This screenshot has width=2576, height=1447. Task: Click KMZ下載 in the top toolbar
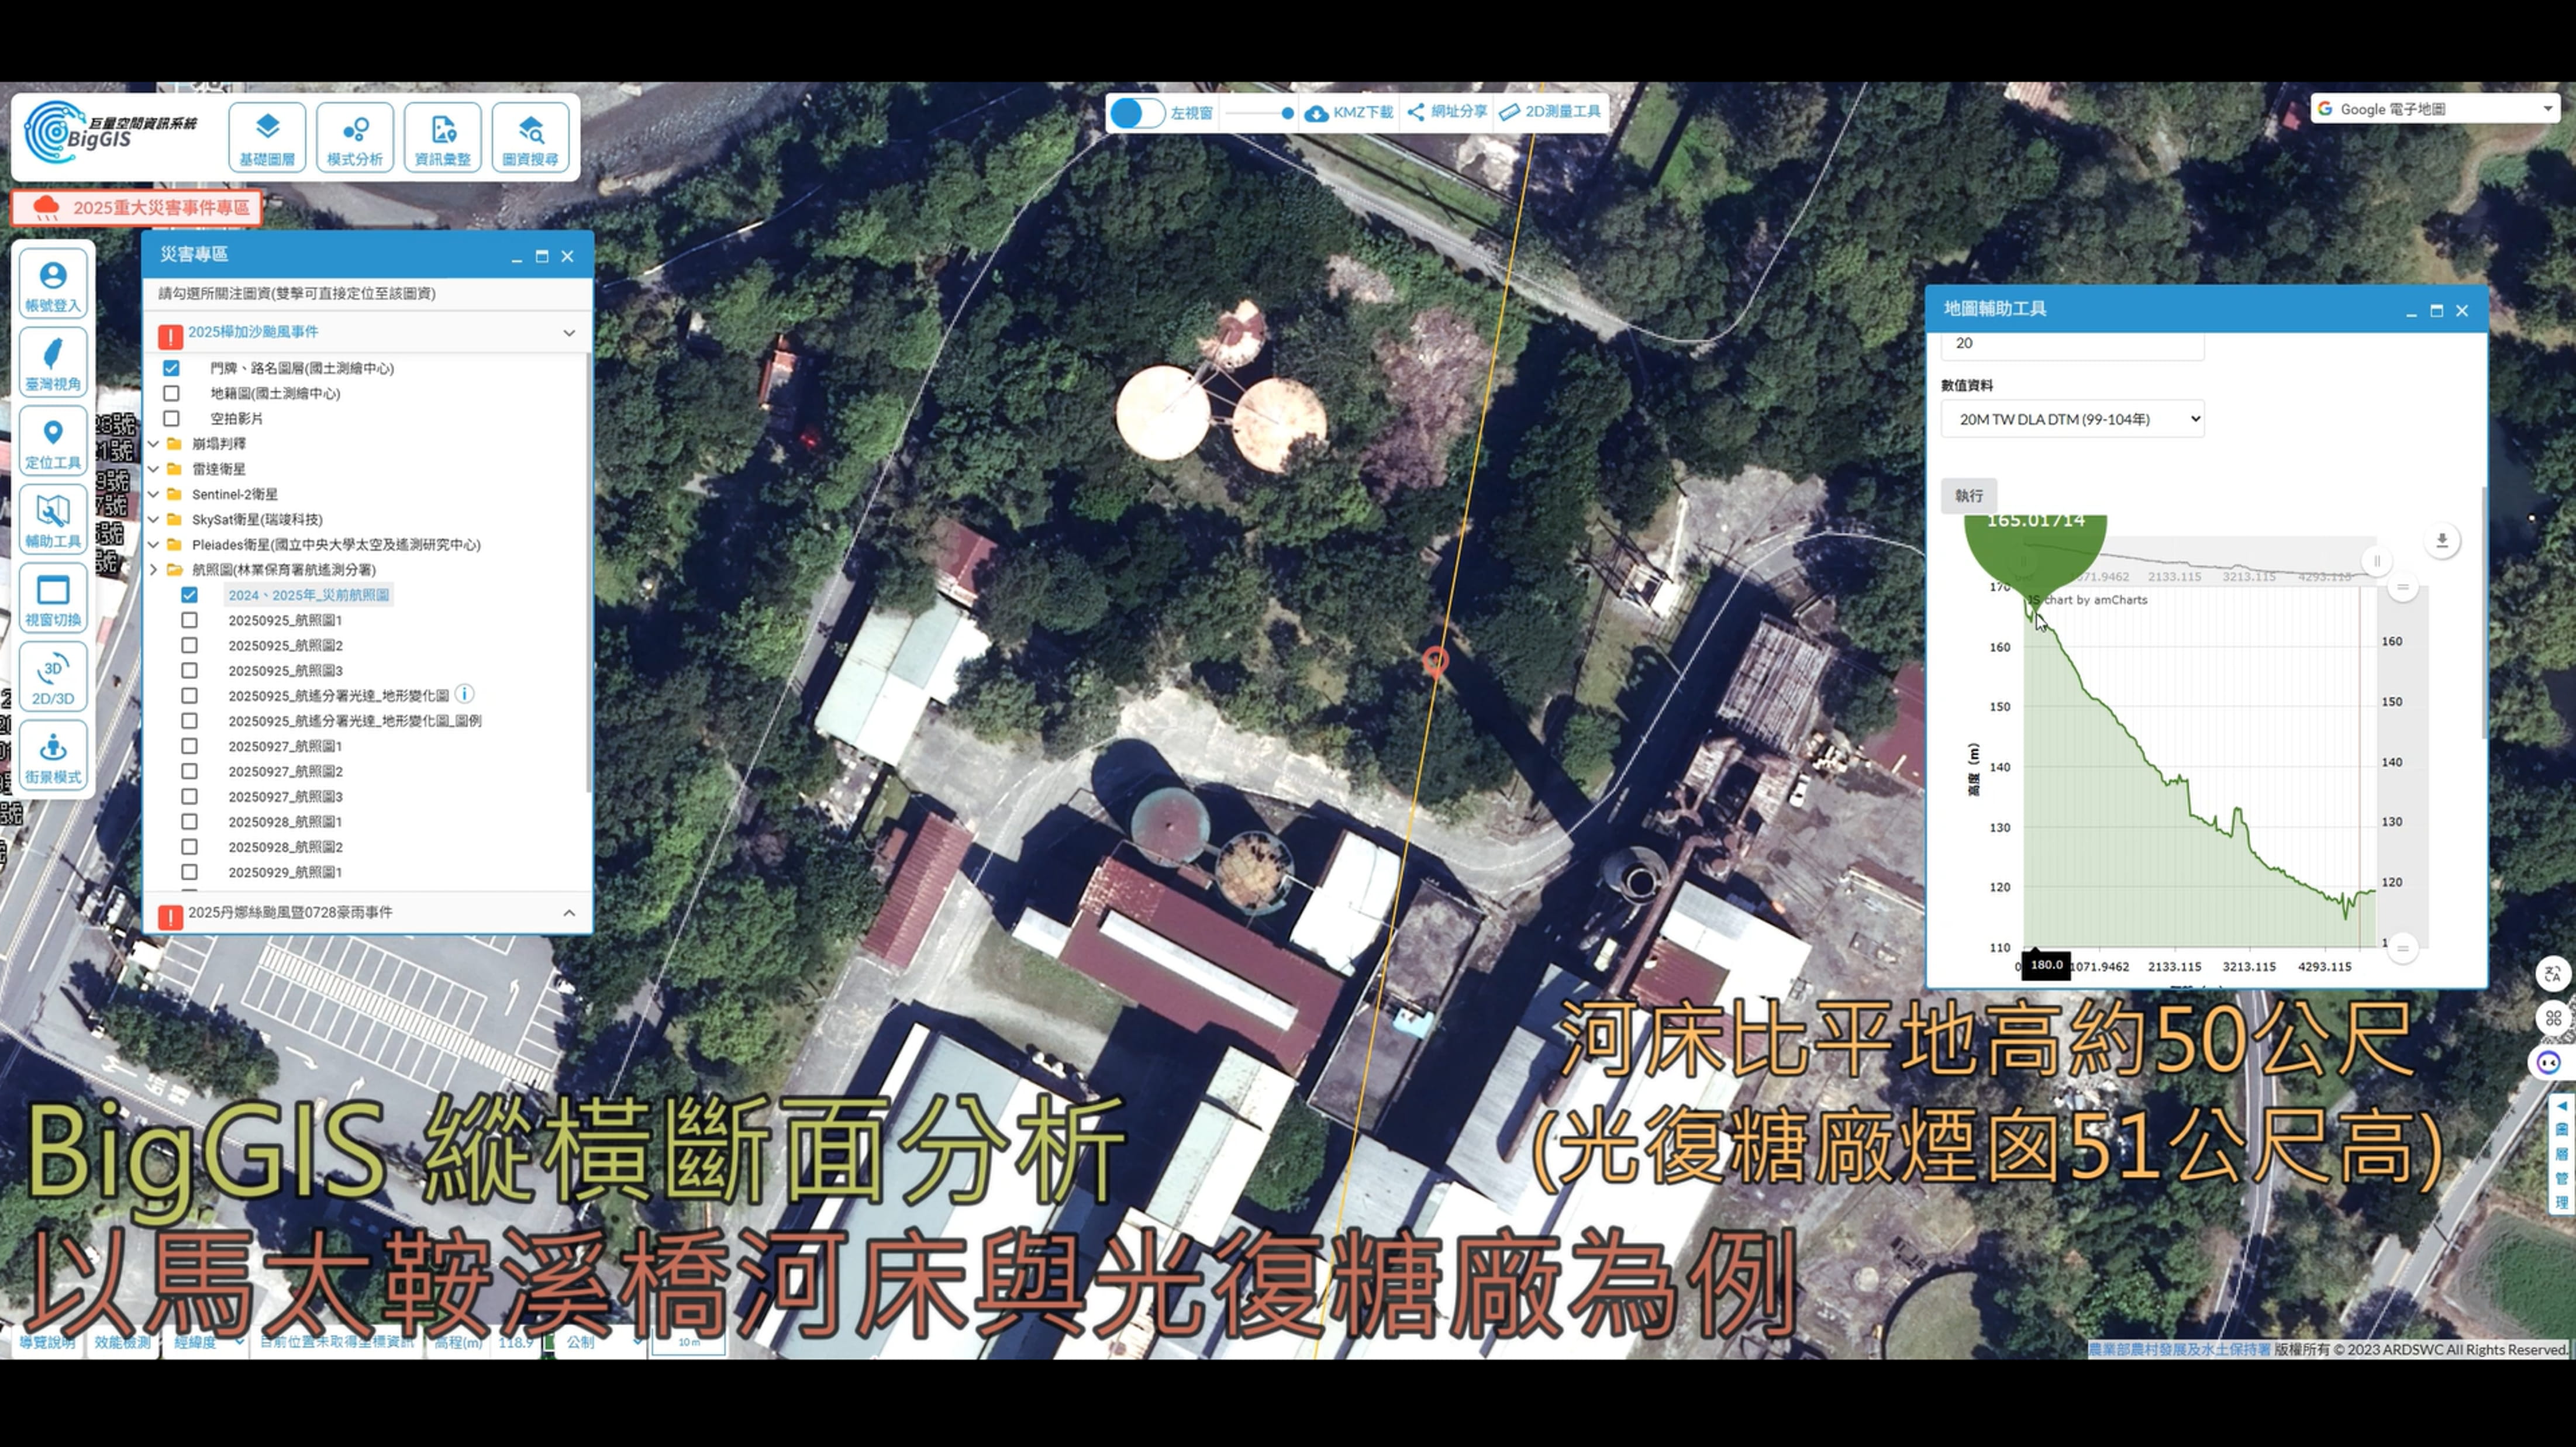1350,113
